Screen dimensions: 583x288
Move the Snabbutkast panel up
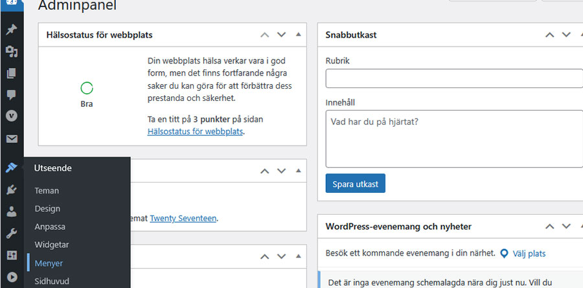[x=549, y=35]
